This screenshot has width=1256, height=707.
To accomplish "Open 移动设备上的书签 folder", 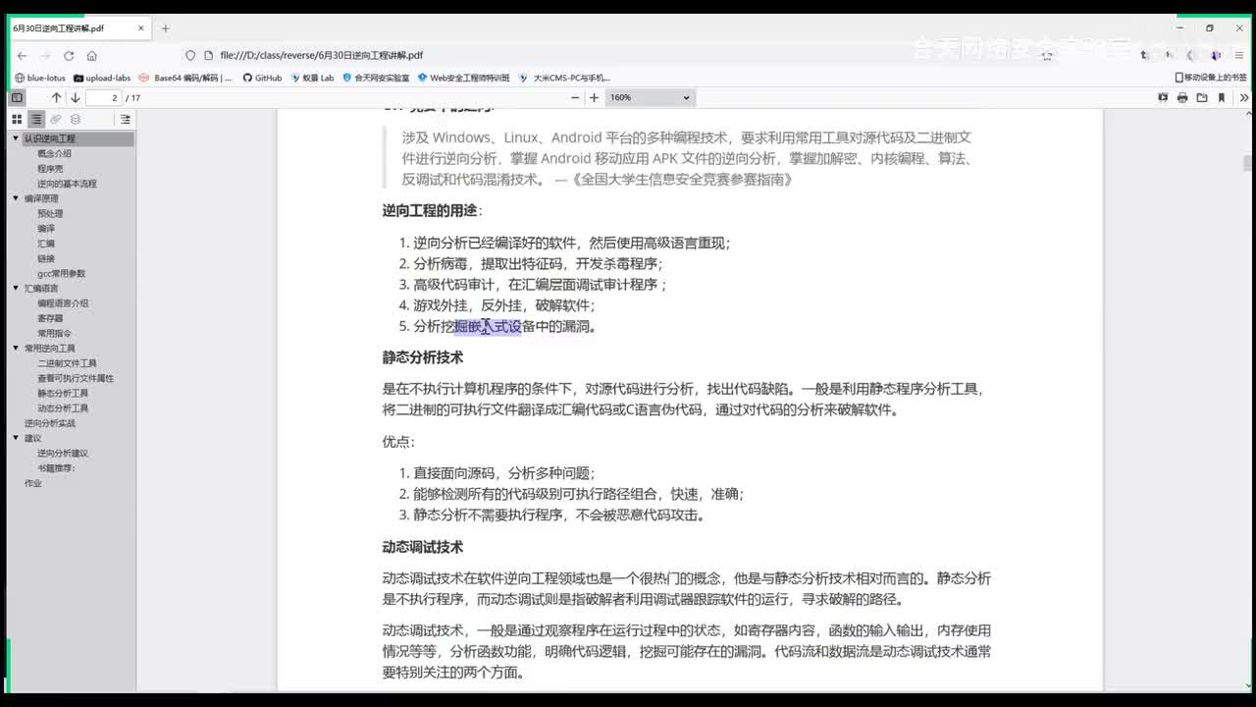I will [x=1211, y=78].
